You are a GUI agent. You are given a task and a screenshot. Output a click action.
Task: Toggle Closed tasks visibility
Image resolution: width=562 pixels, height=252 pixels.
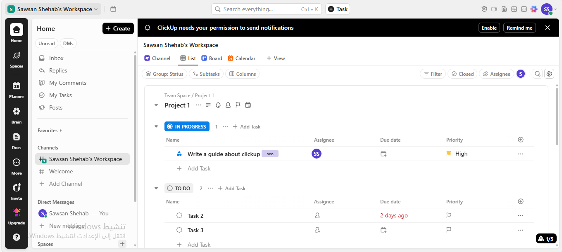pyautogui.click(x=462, y=74)
